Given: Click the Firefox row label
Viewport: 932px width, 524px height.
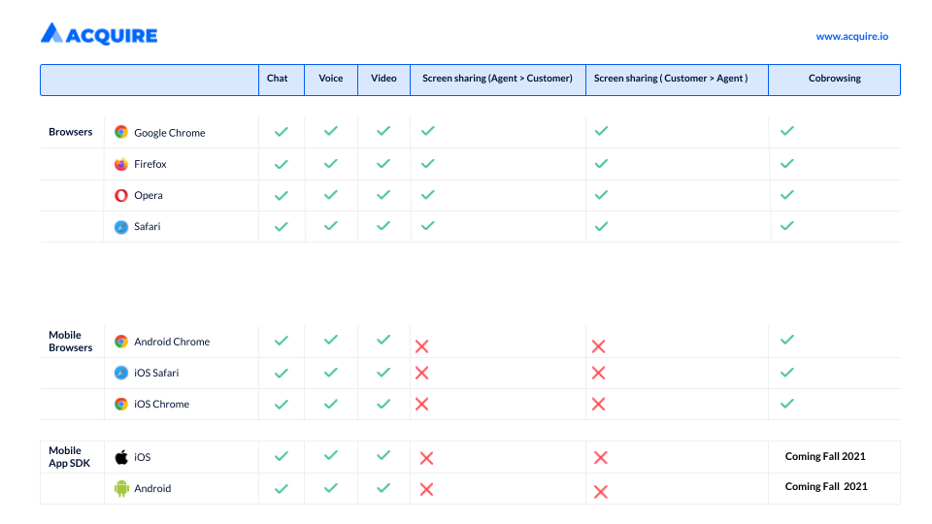Looking at the screenshot, I should [x=150, y=164].
